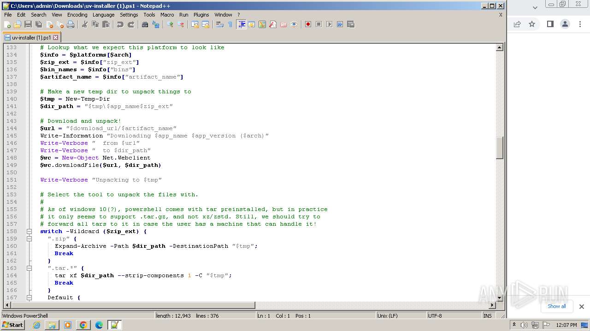
Task: Click the Close All toolbar icon
Action: pyautogui.click(x=60, y=24)
